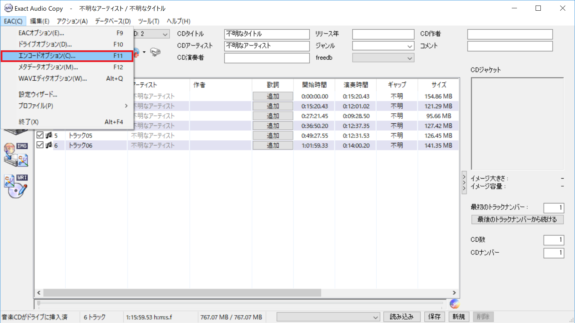The width and height of the screenshot is (575, 323).
Task: Open WAVエディタオプション(W)... menu entry
Action: coord(67,79)
